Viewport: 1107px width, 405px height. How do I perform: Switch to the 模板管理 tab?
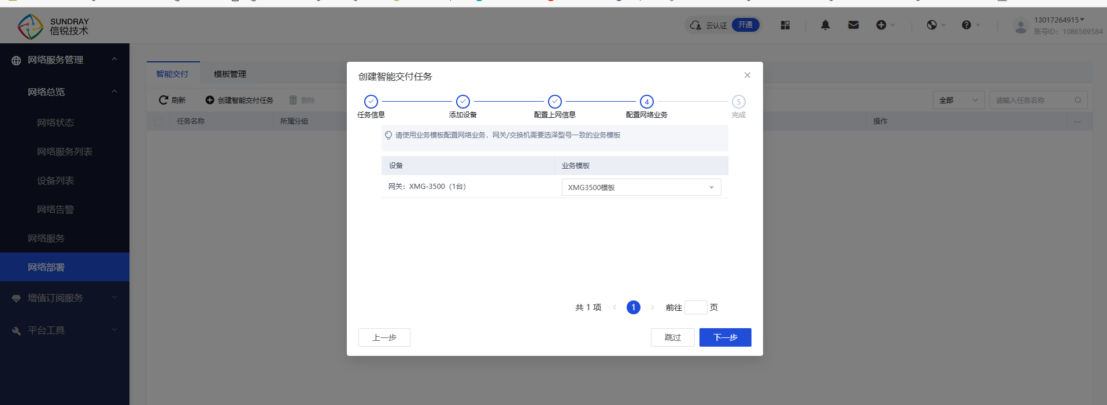pos(230,74)
